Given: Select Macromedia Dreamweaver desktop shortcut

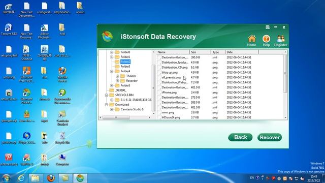Looking at the screenshot, I should pos(62,97).
